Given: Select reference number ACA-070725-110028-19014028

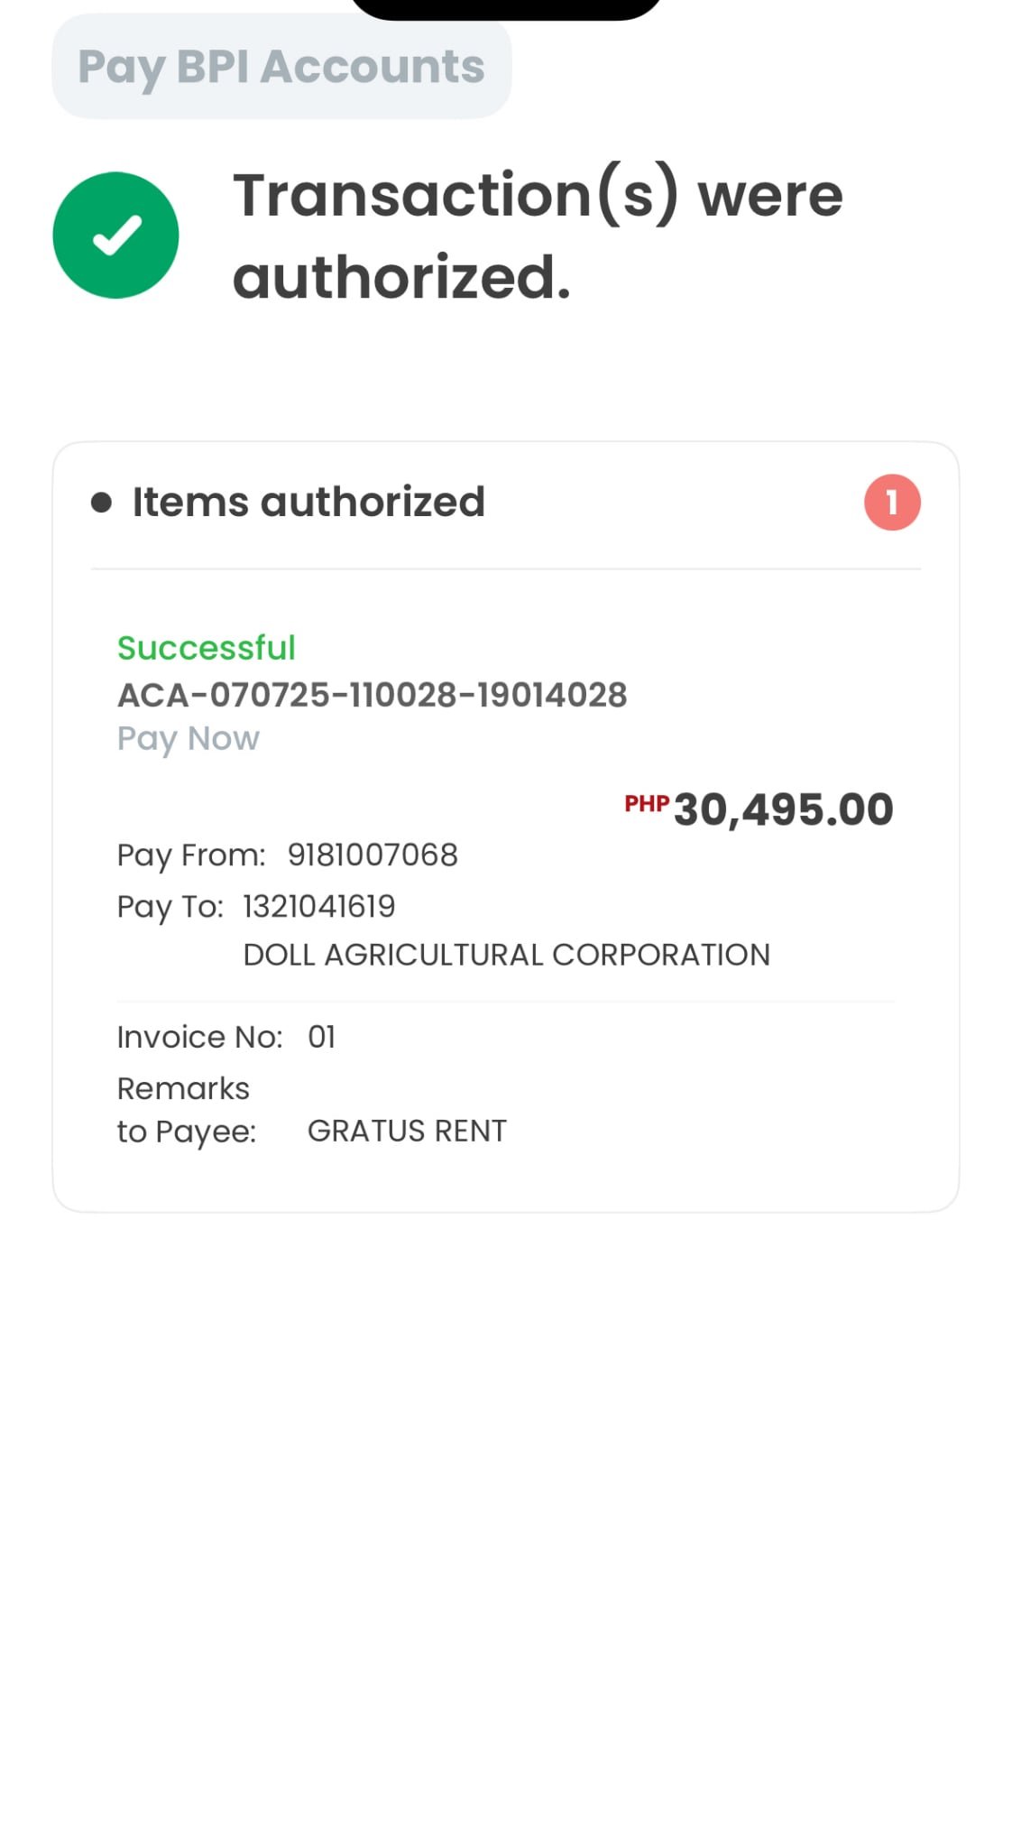Looking at the screenshot, I should [372, 695].
